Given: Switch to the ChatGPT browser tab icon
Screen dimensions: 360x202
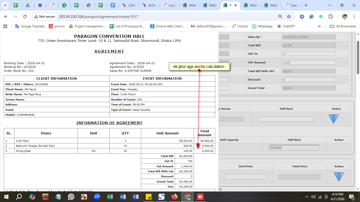Looking at the screenshot, I should [40, 5].
